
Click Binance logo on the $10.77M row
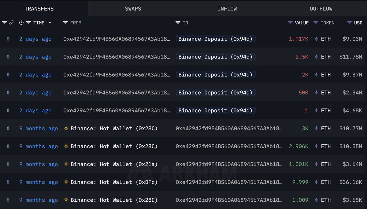click(66, 128)
